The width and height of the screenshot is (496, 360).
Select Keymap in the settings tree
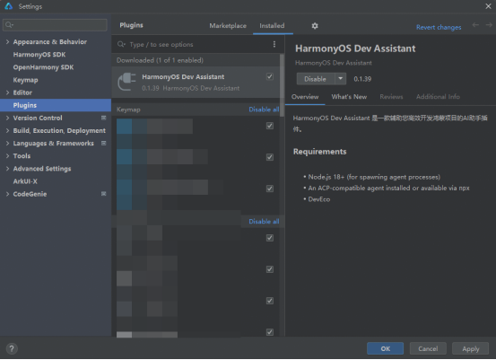click(x=25, y=80)
